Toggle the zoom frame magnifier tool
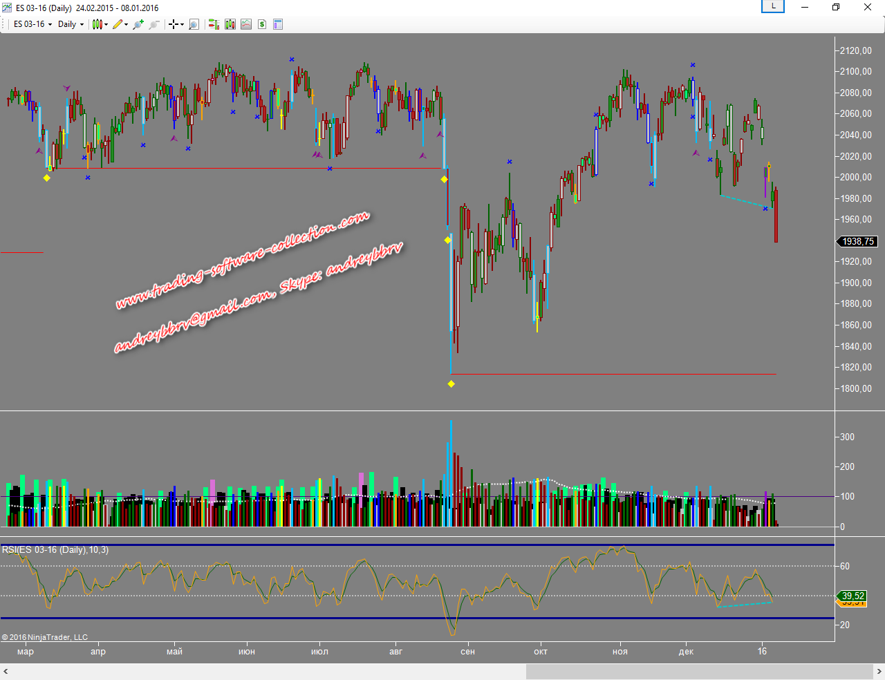The height and width of the screenshot is (680, 885). (x=194, y=24)
